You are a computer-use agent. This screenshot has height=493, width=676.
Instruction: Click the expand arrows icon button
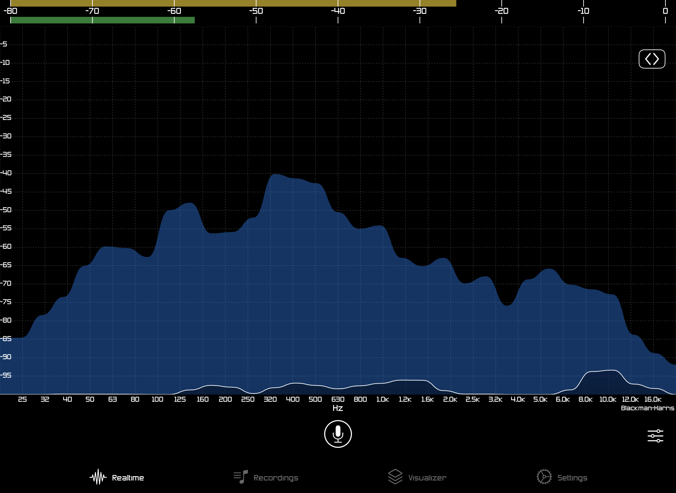coord(652,59)
